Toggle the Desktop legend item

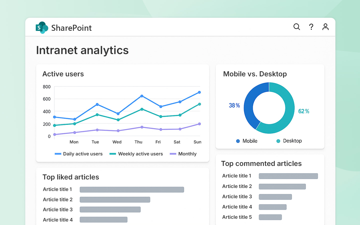tap(289, 141)
